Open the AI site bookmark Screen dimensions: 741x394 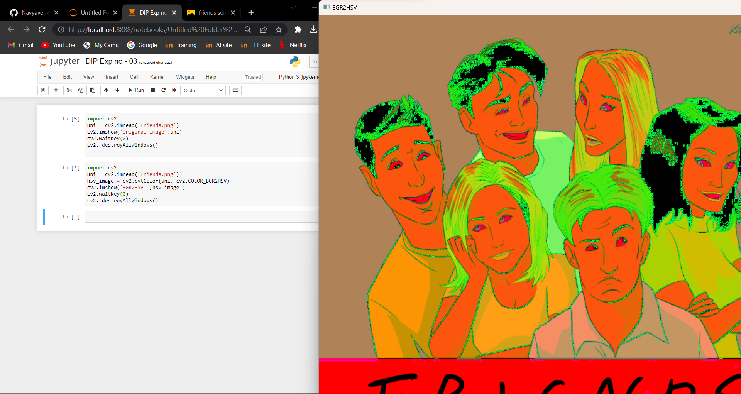pos(218,45)
